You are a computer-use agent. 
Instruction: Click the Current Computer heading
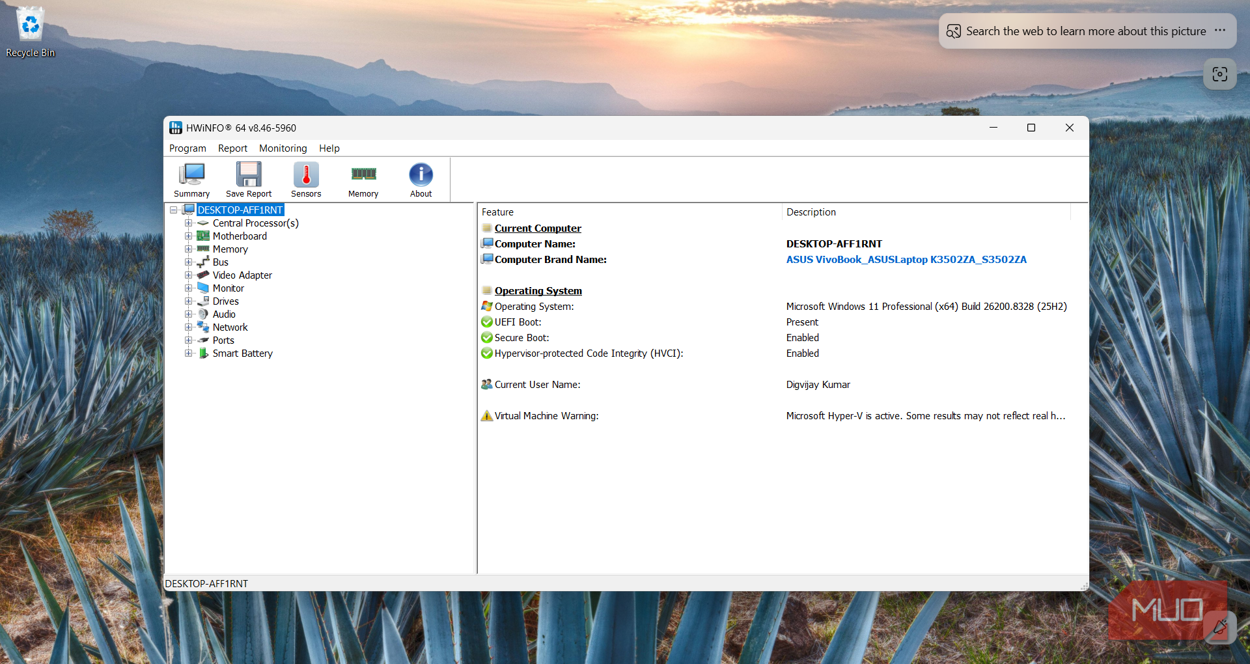[538, 228]
